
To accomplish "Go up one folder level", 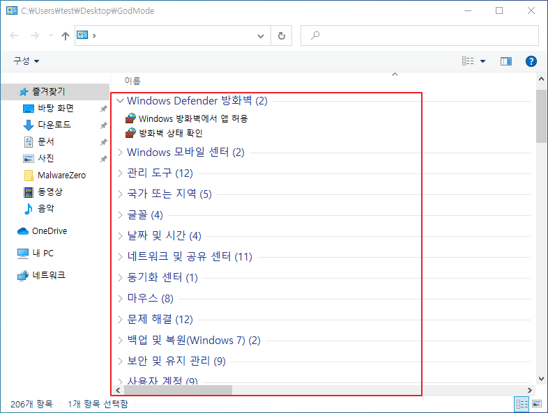I will 66,36.
